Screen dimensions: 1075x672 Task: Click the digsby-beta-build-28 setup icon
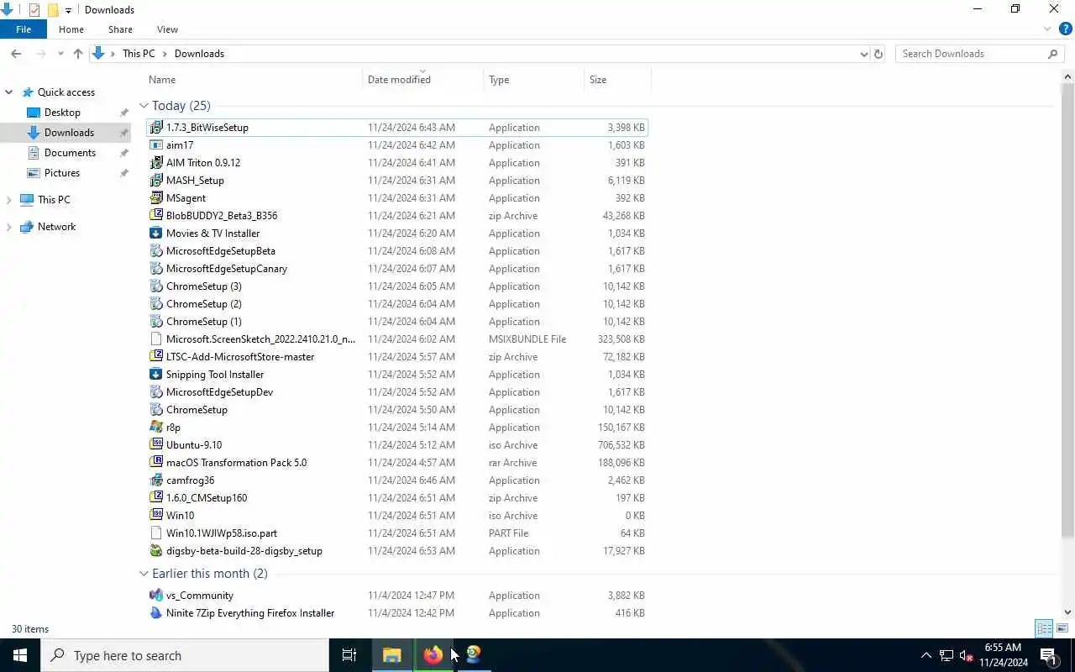tap(156, 551)
